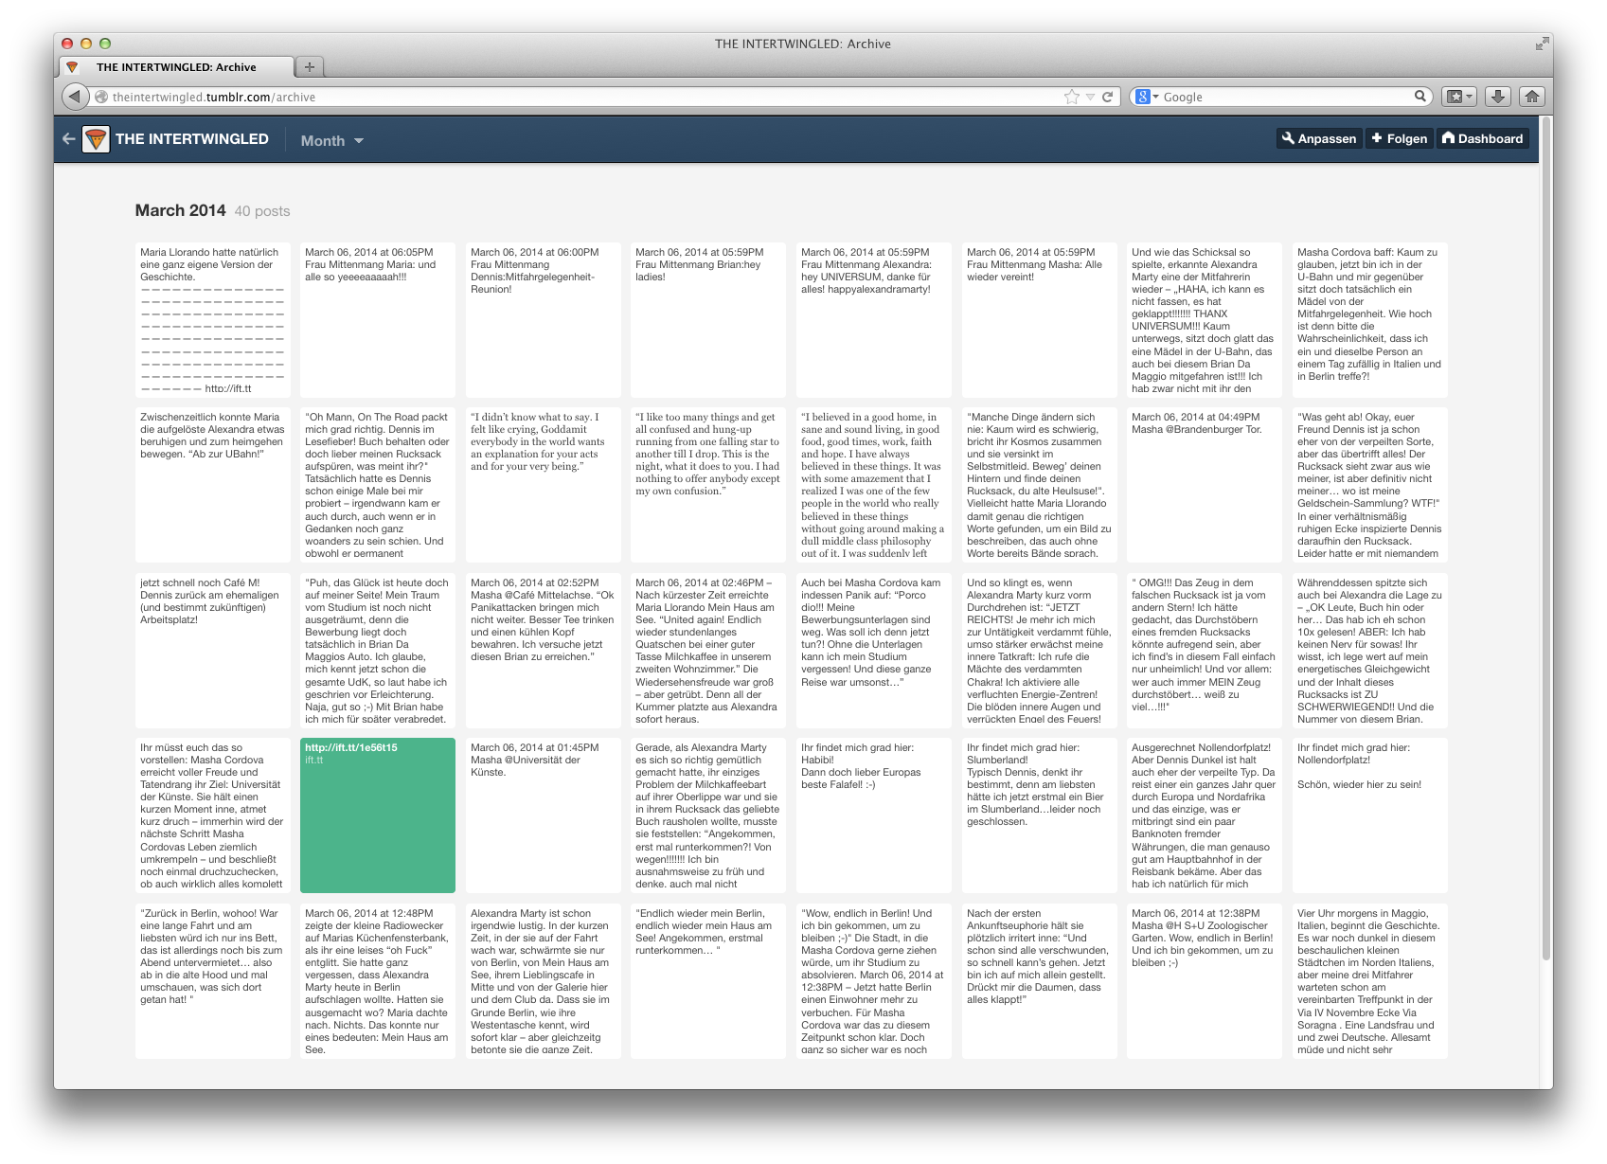Click the browser back navigation button
This screenshot has height=1164, width=1607.
(73, 96)
